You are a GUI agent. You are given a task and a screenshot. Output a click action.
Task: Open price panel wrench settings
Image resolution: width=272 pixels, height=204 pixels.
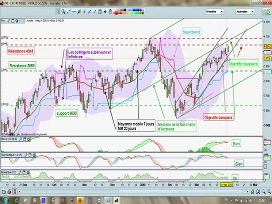[9, 21]
